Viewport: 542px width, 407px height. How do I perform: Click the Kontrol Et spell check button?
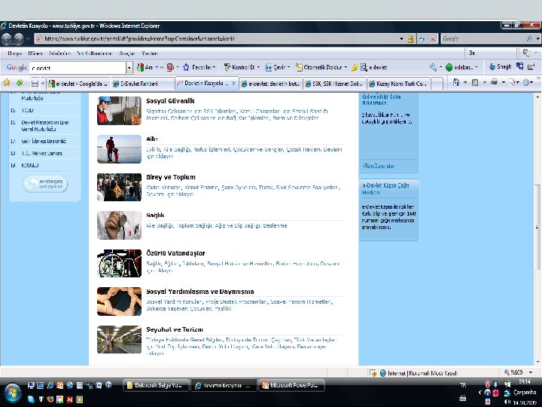click(x=239, y=68)
